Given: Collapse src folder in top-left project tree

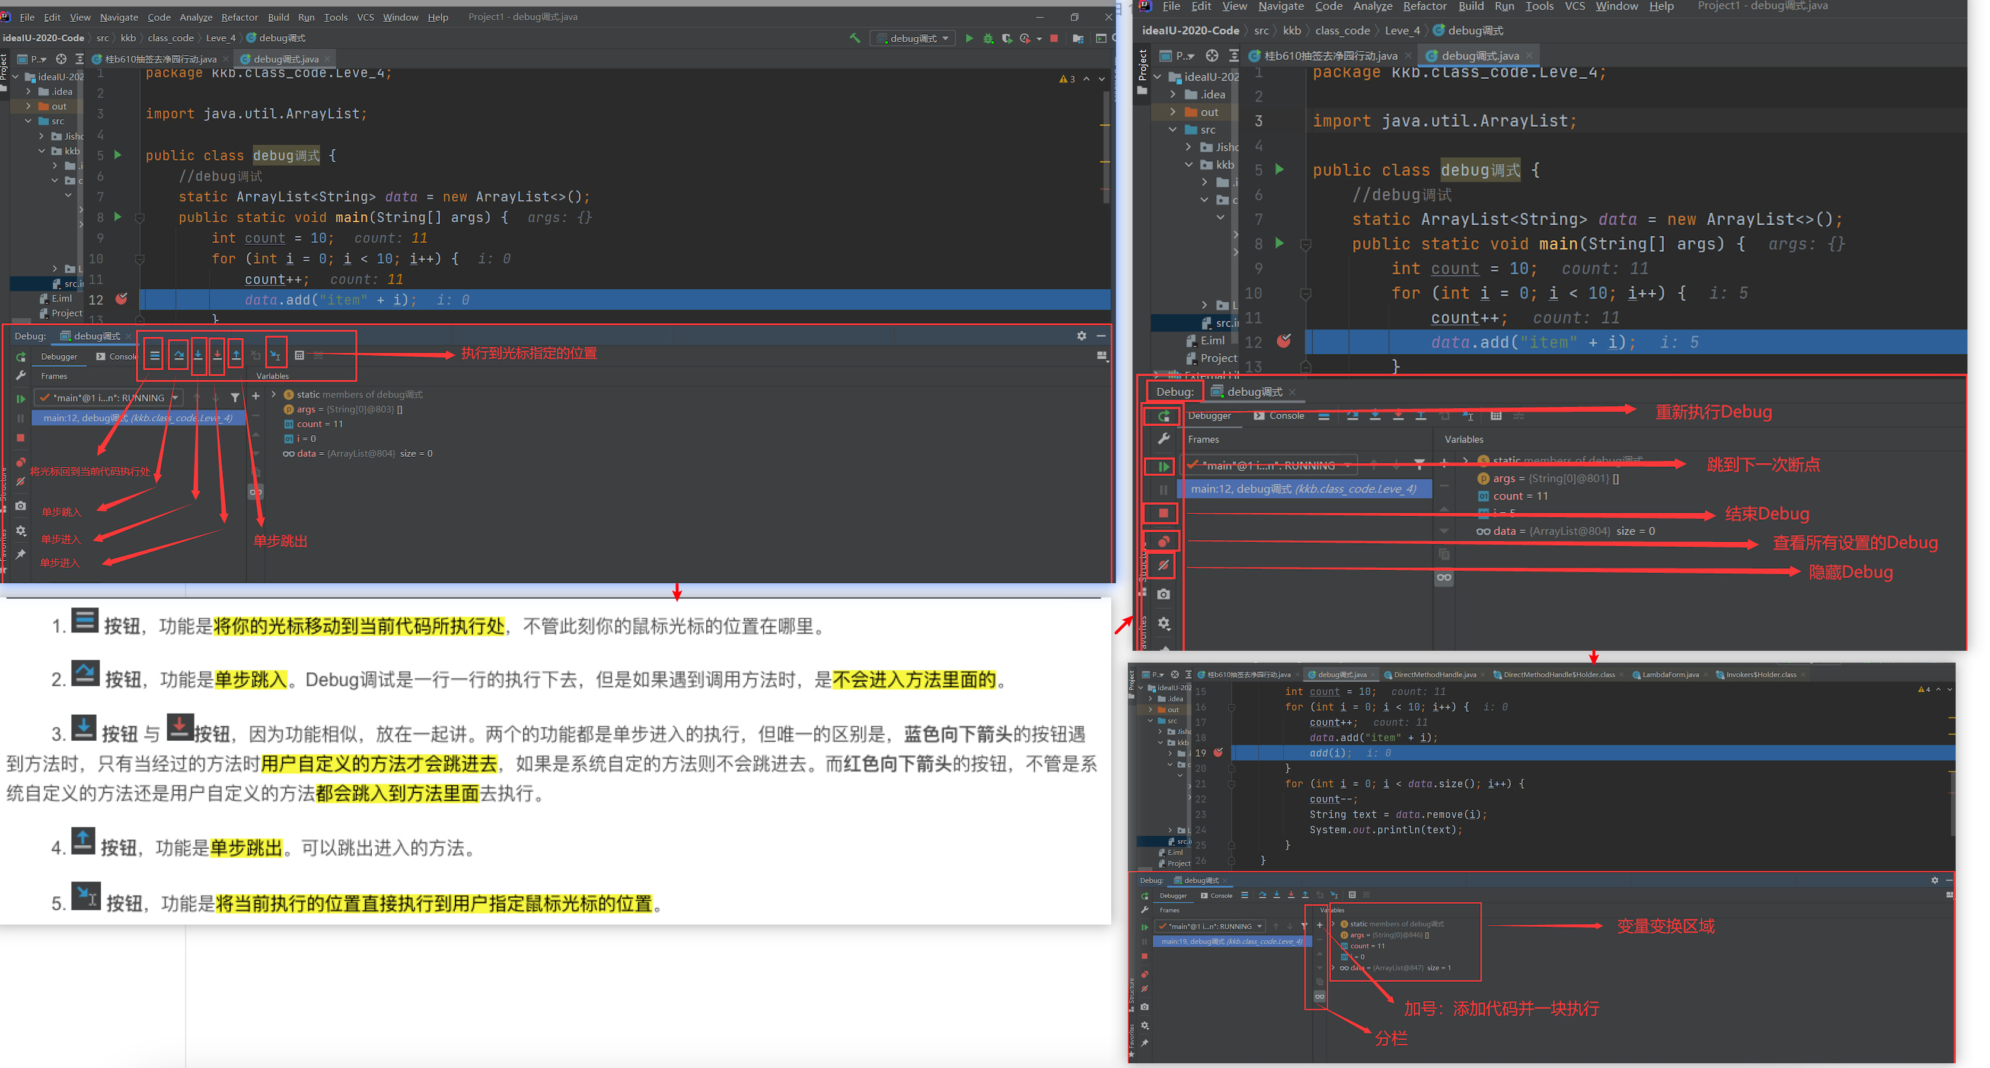Looking at the screenshot, I should (x=28, y=121).
